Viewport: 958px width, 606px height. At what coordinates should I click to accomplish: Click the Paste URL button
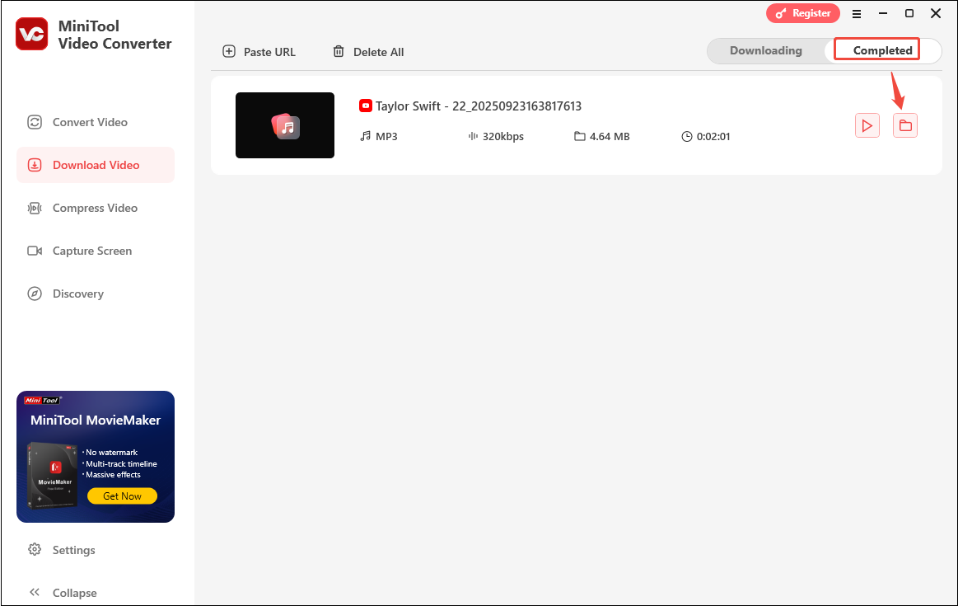(x=259, y=52)
